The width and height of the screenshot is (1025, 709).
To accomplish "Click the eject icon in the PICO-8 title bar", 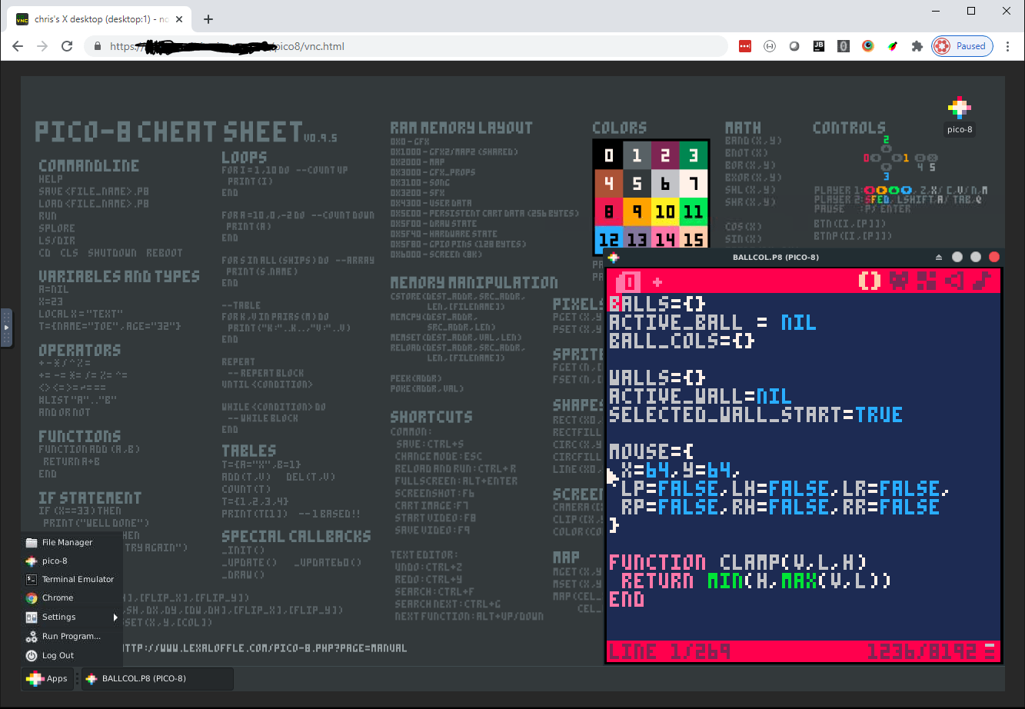I will point(939,257).
